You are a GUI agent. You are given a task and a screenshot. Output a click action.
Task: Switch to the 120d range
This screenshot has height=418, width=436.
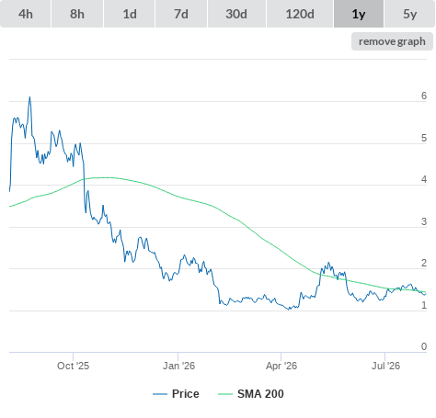pyautogui.click(x=300, y=14)
